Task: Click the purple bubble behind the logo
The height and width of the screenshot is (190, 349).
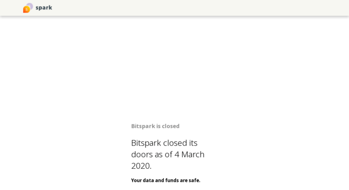Action: [x=30, y=6]
